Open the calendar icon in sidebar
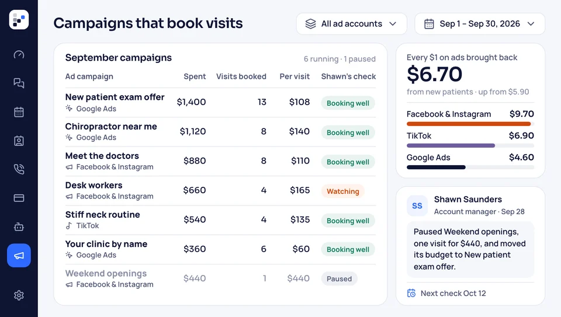561x317 pixels. (x=19, y=112)
